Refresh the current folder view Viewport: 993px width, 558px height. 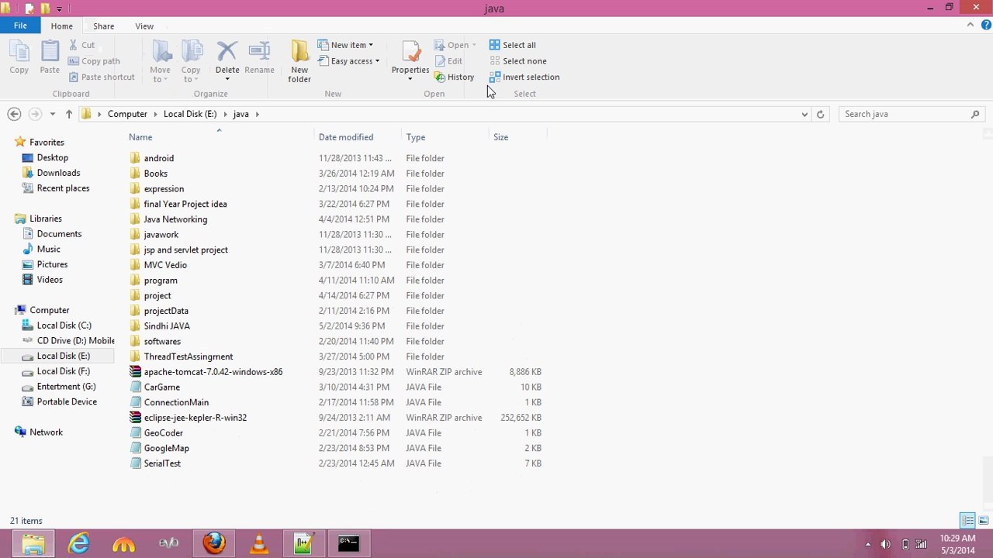[820, 114]
